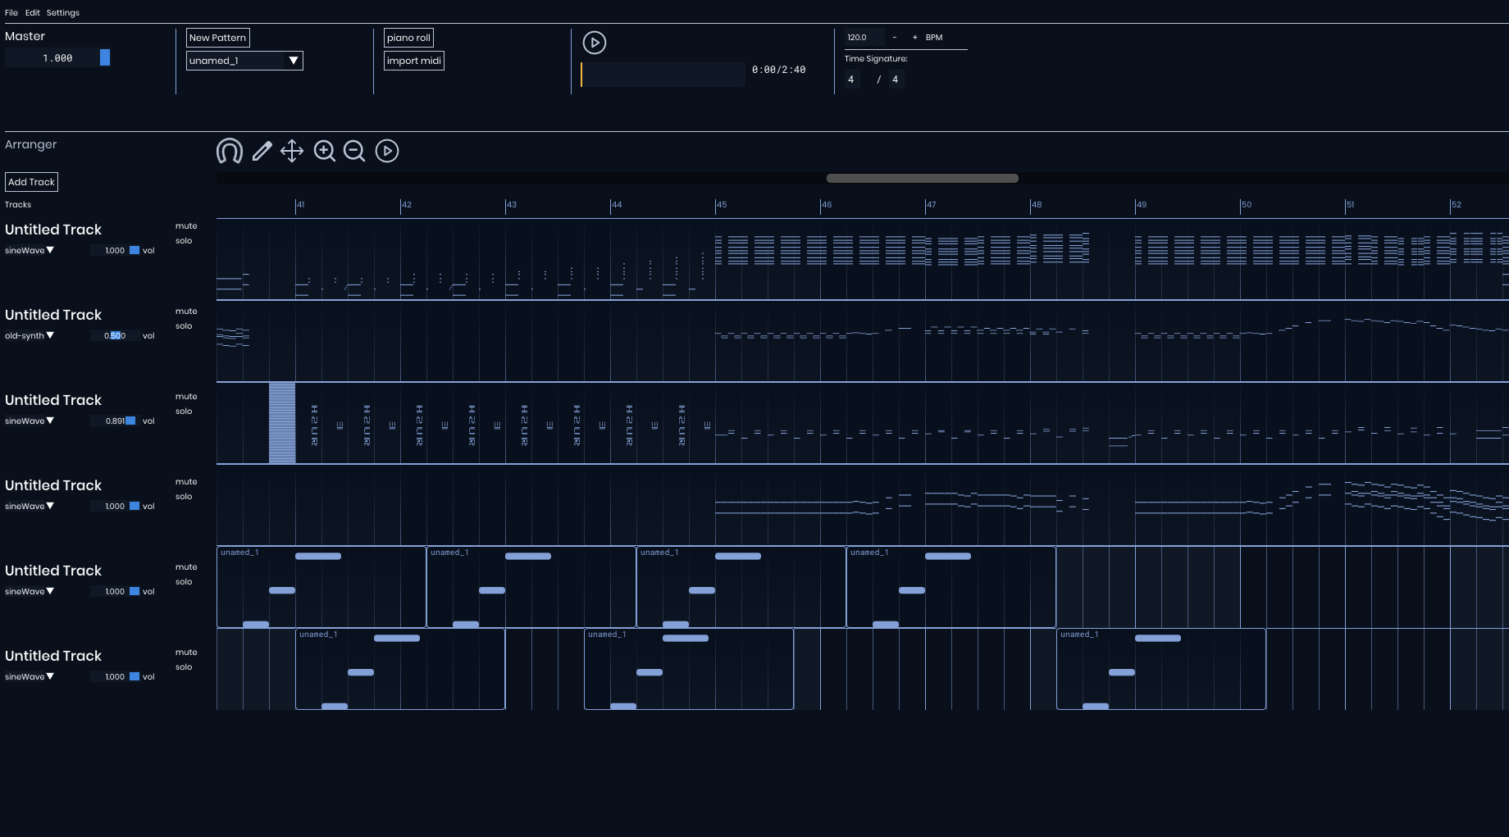This screenshot has height=837, width=1509.
Task: Select the move tool in the Arranger toolbar
Action: click(x=292, y=151)
